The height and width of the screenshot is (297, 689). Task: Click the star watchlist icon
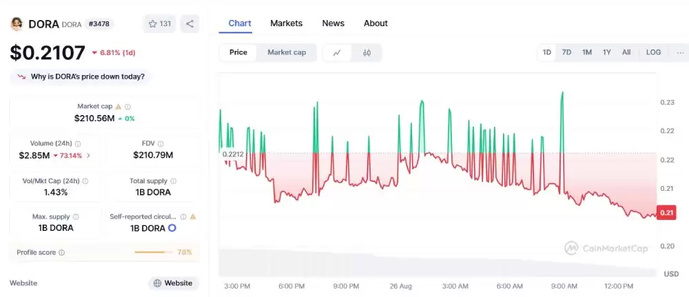click(x=152, y=23)
